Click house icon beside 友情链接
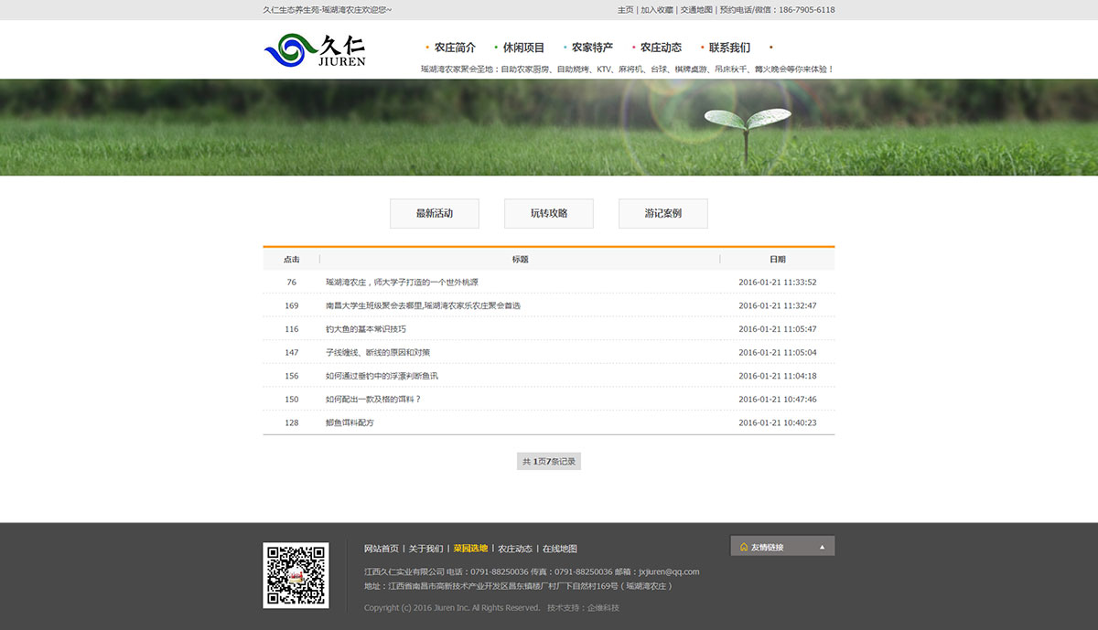The height and width of the screenshot is (630, 1098). 744,547
